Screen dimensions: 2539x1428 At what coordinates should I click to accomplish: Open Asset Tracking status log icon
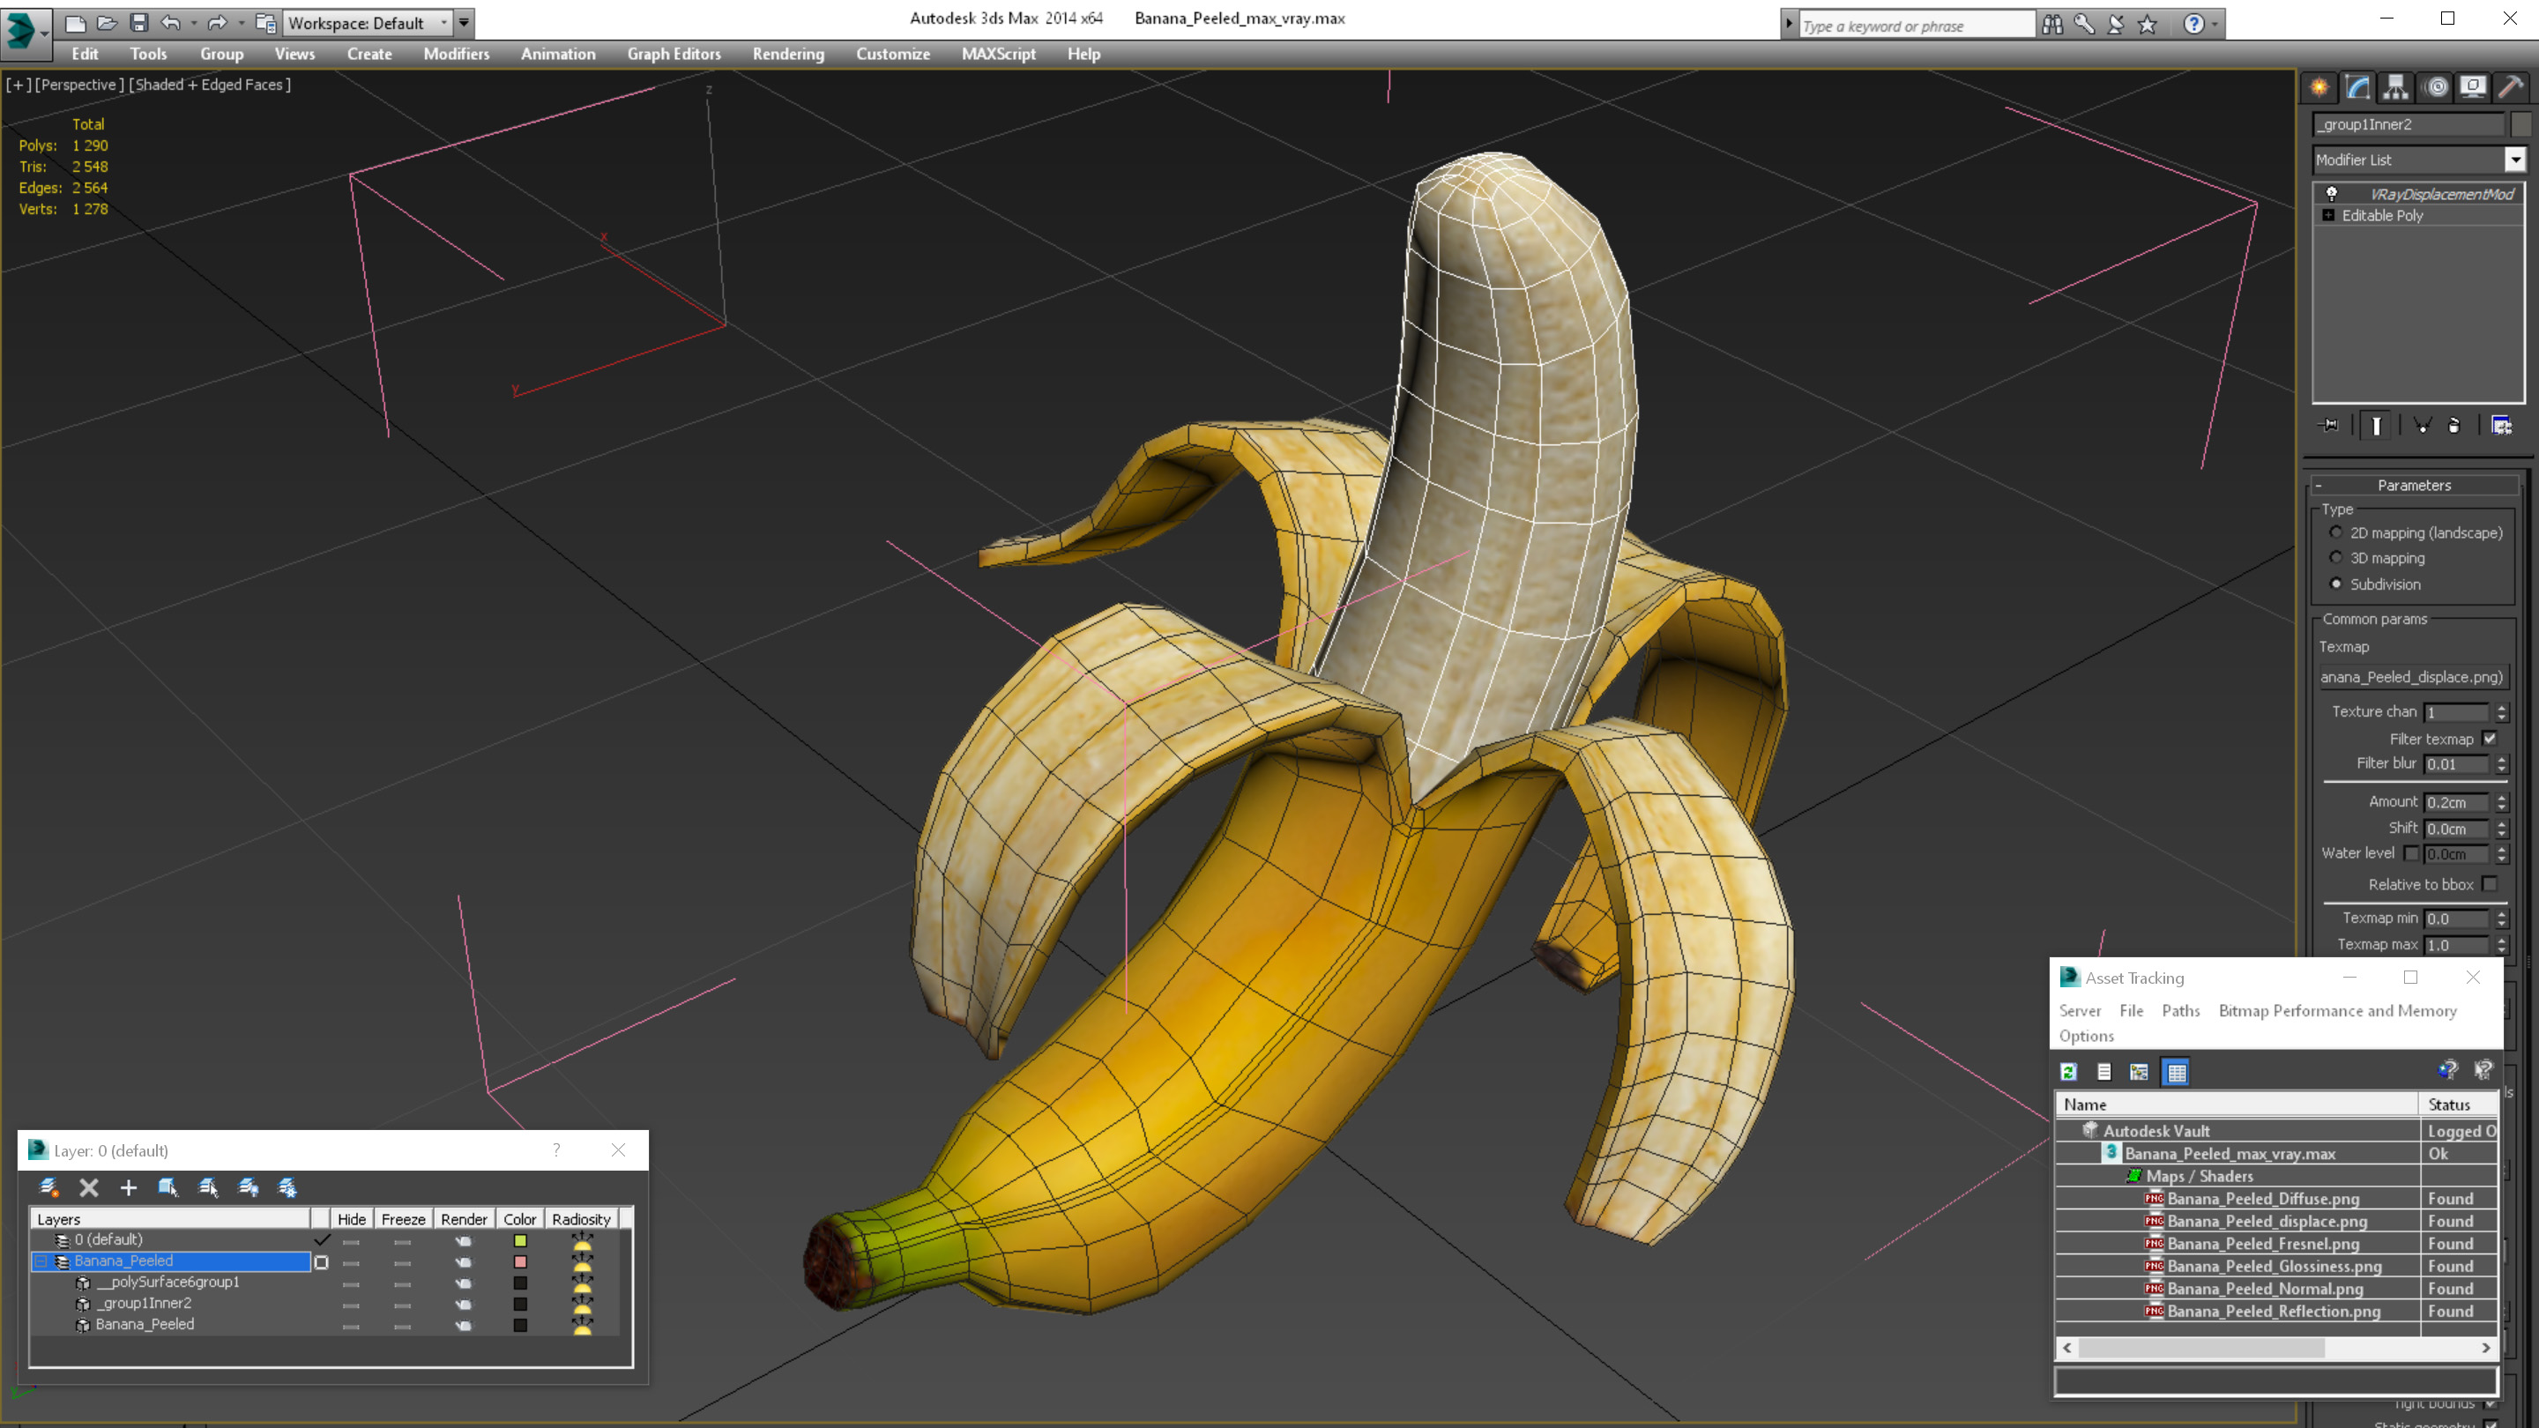2104,1072
